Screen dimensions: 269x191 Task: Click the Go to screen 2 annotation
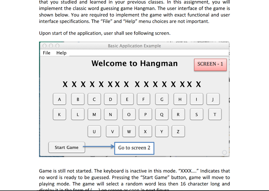tap(134, 148)
